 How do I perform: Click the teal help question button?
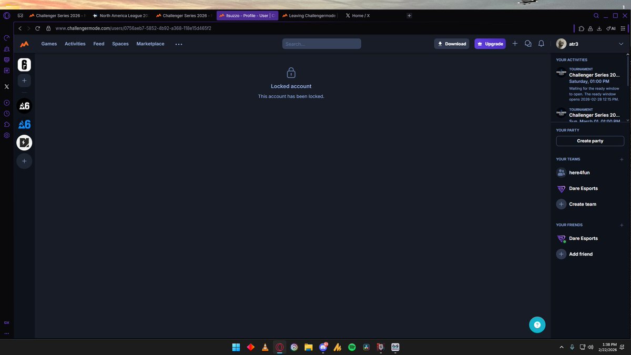click(537, 325)
